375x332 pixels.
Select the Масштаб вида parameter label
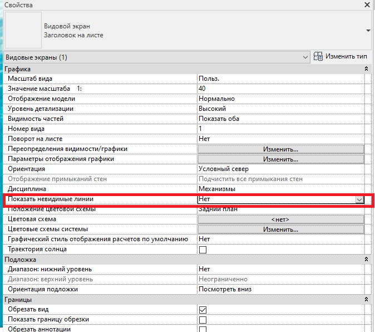(x=30, y=79)
